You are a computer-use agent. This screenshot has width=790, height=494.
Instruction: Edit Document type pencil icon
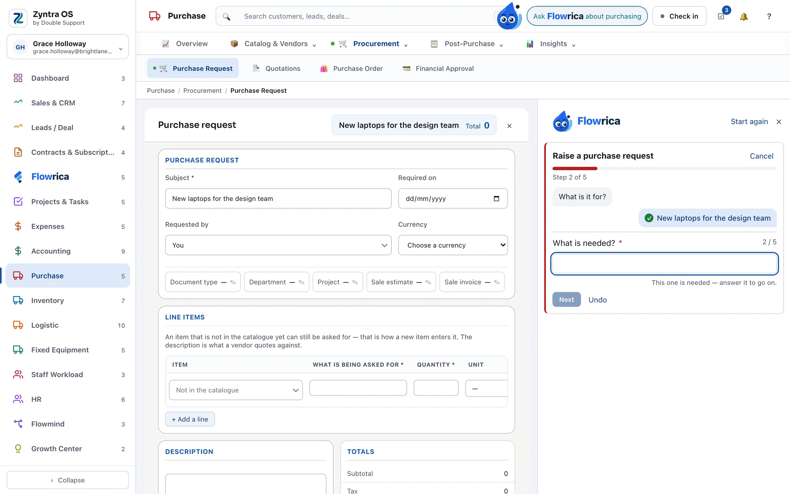click(233, 282)
